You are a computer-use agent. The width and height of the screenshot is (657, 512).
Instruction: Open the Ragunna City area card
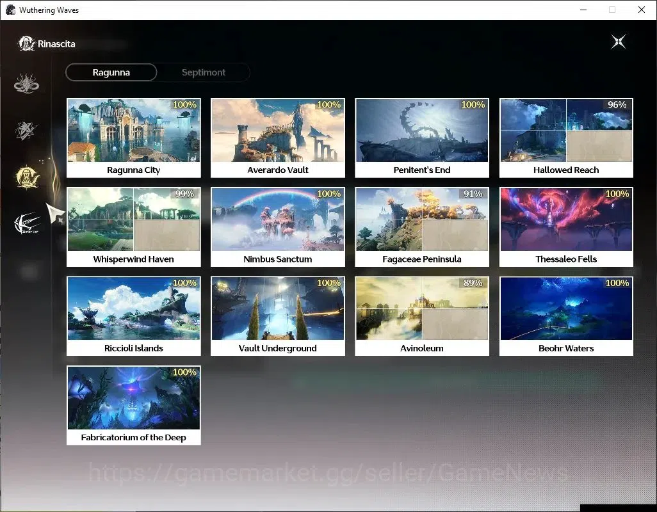click(x=134, y=138)
